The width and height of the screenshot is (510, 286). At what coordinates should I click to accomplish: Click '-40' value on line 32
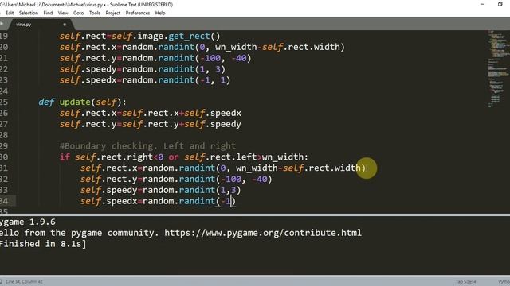pyautogui.click(x=260, y=179)
